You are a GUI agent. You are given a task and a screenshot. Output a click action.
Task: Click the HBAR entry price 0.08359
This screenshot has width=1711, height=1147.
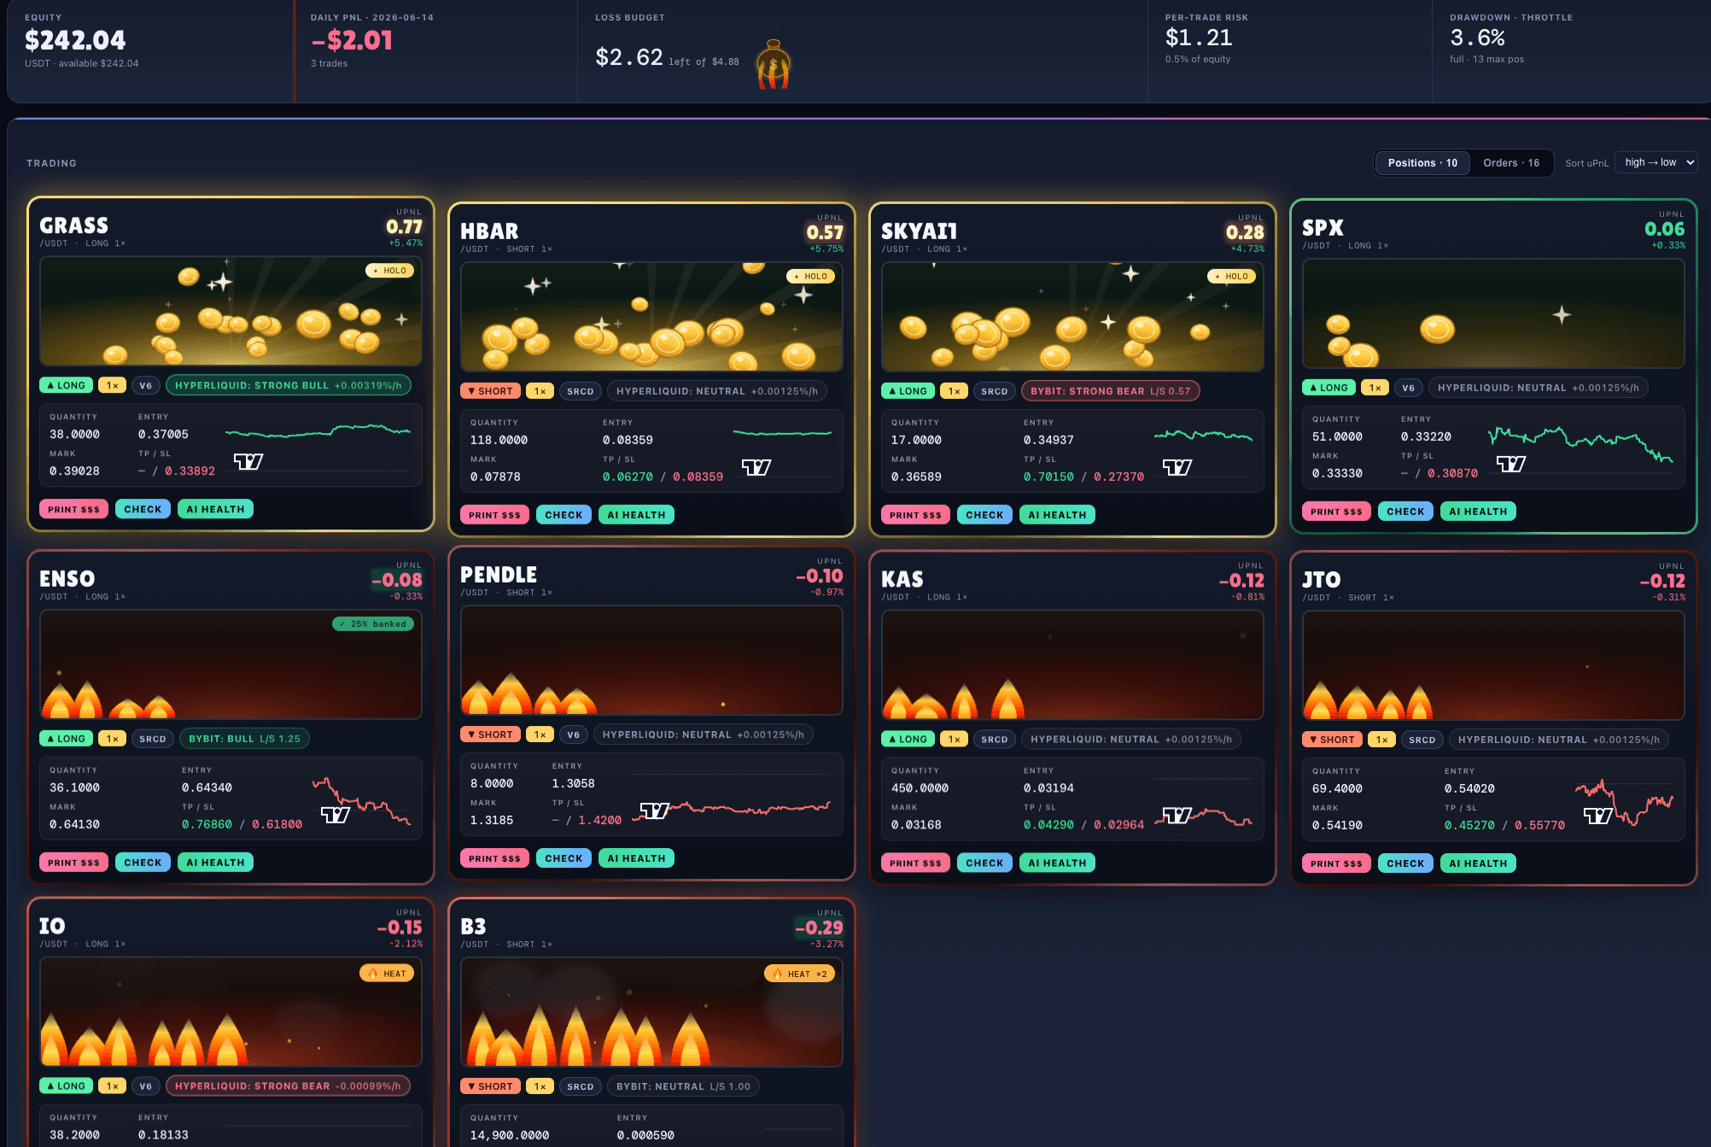pos(628,440)
